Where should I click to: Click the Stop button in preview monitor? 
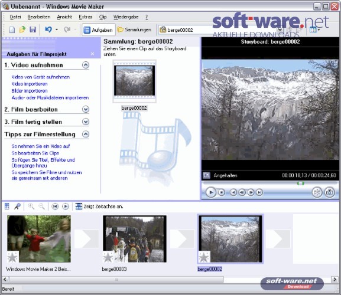(x=222, y=192)
